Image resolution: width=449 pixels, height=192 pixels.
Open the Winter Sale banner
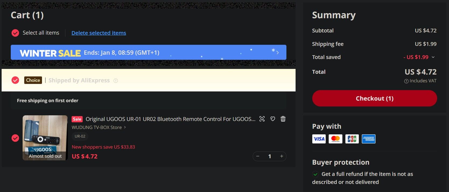tap(148, 52)
